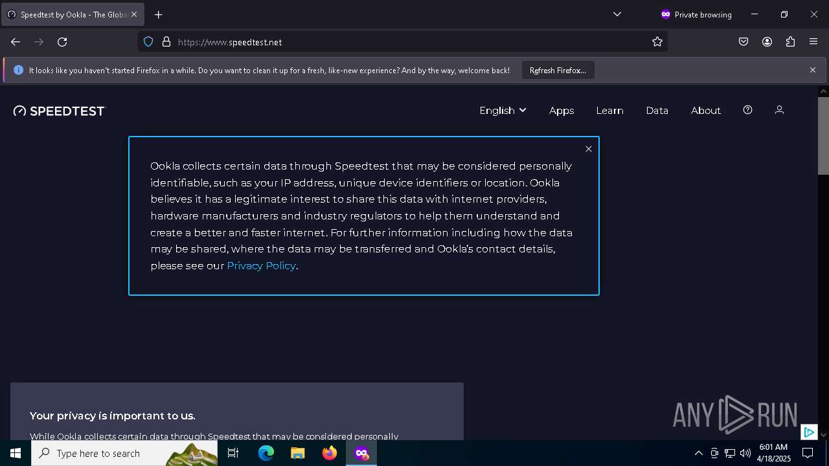Click the page vertical scrollbar thumb
Screen dimensions: 829x466
click(x=823, y=135)
